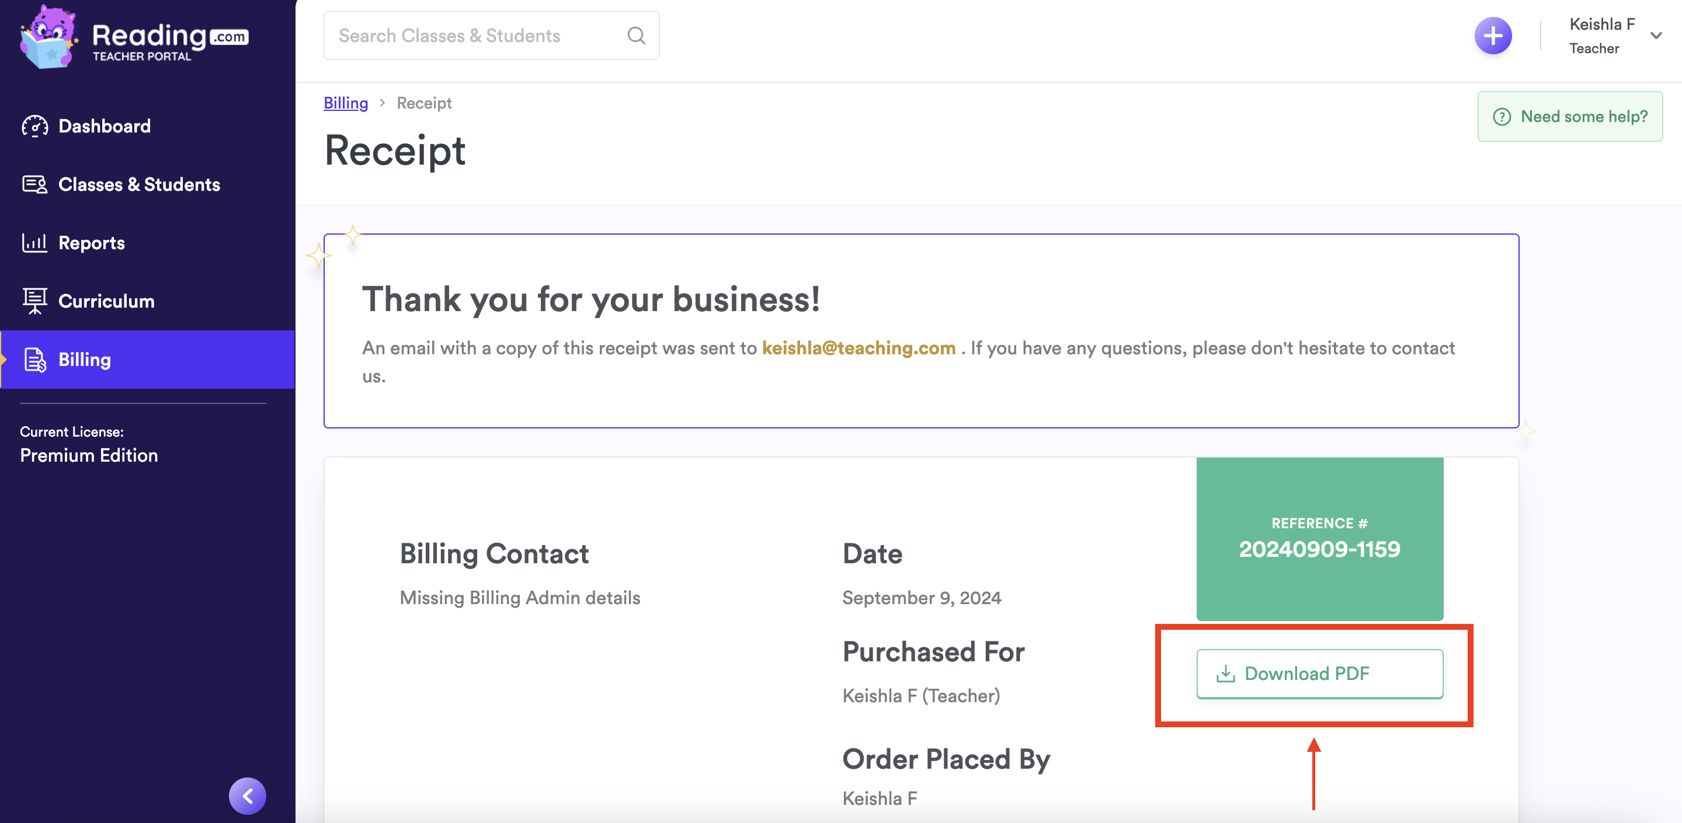Click the Billing breadcrumb link
The image size is (1682, 823).
(x=345, y=103)
